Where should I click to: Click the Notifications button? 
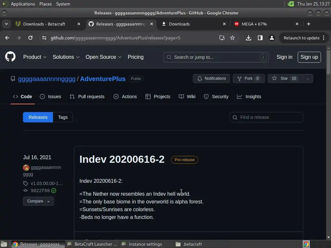tap(211, 78)
